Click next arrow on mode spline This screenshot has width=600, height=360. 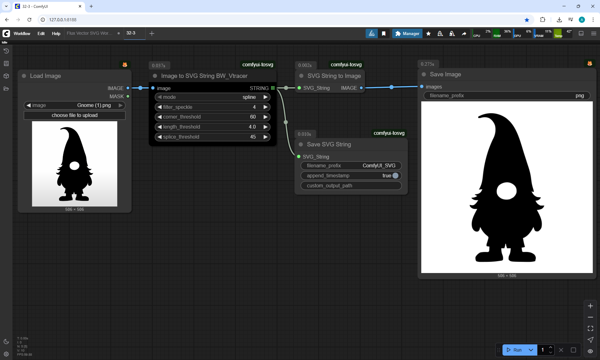tap(266, 97)
